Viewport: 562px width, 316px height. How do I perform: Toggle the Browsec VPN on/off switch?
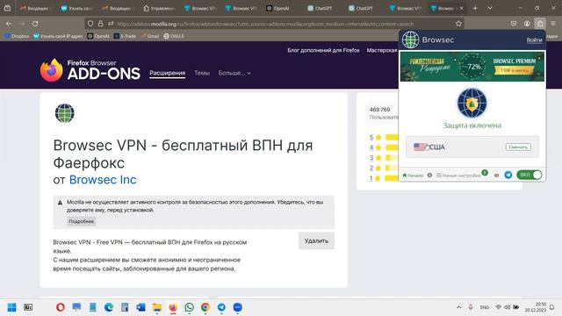(x=530, y=175)
